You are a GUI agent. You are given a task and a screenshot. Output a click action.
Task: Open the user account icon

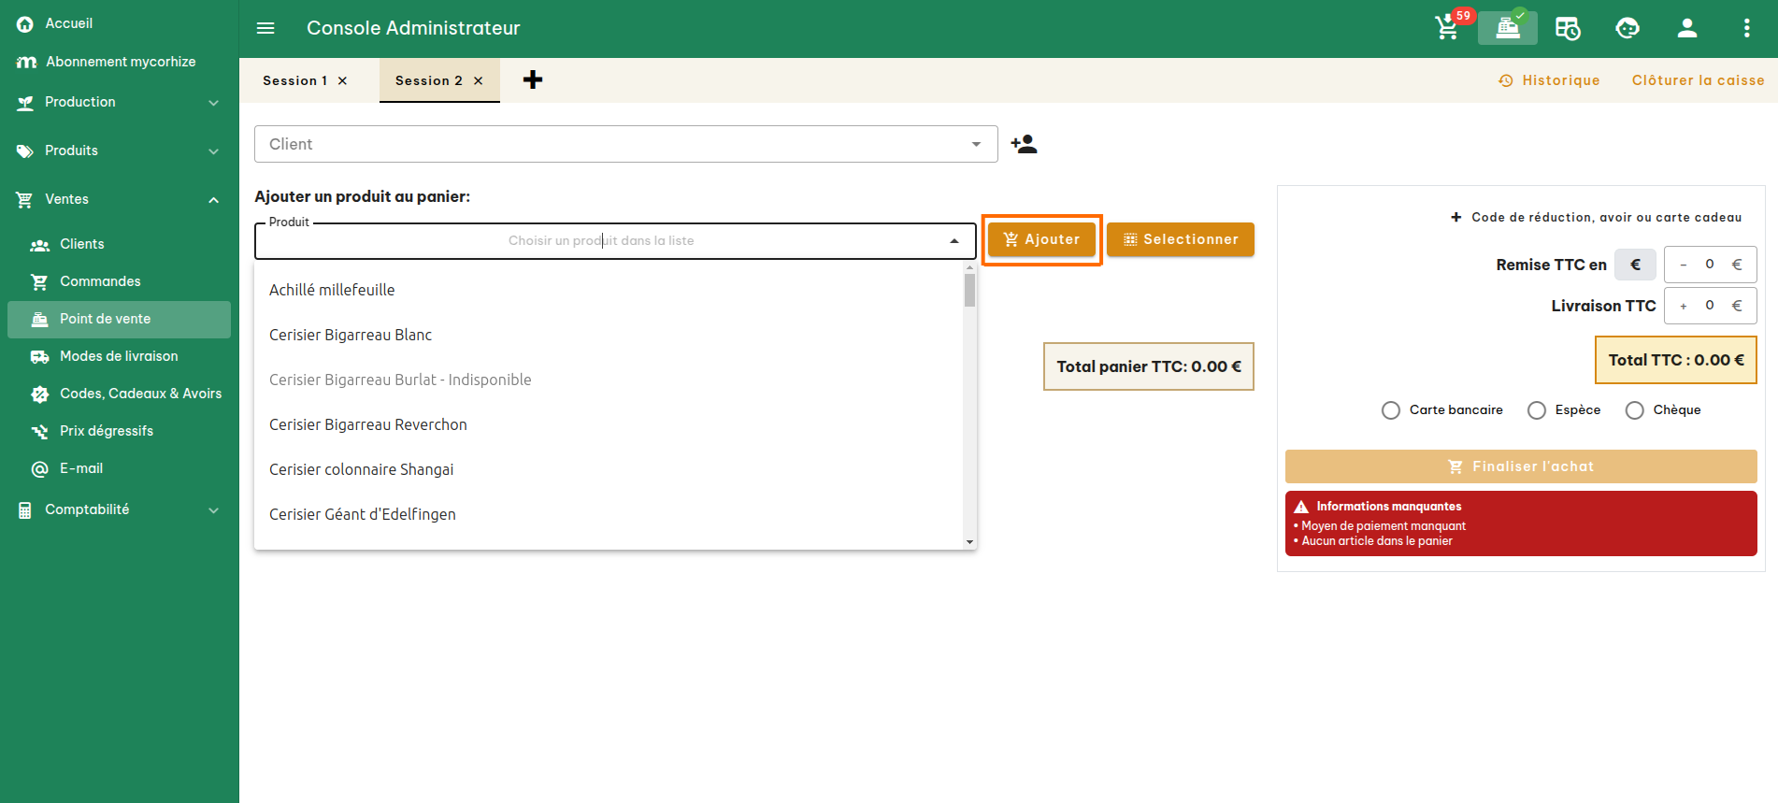(x=1687, y=28)
